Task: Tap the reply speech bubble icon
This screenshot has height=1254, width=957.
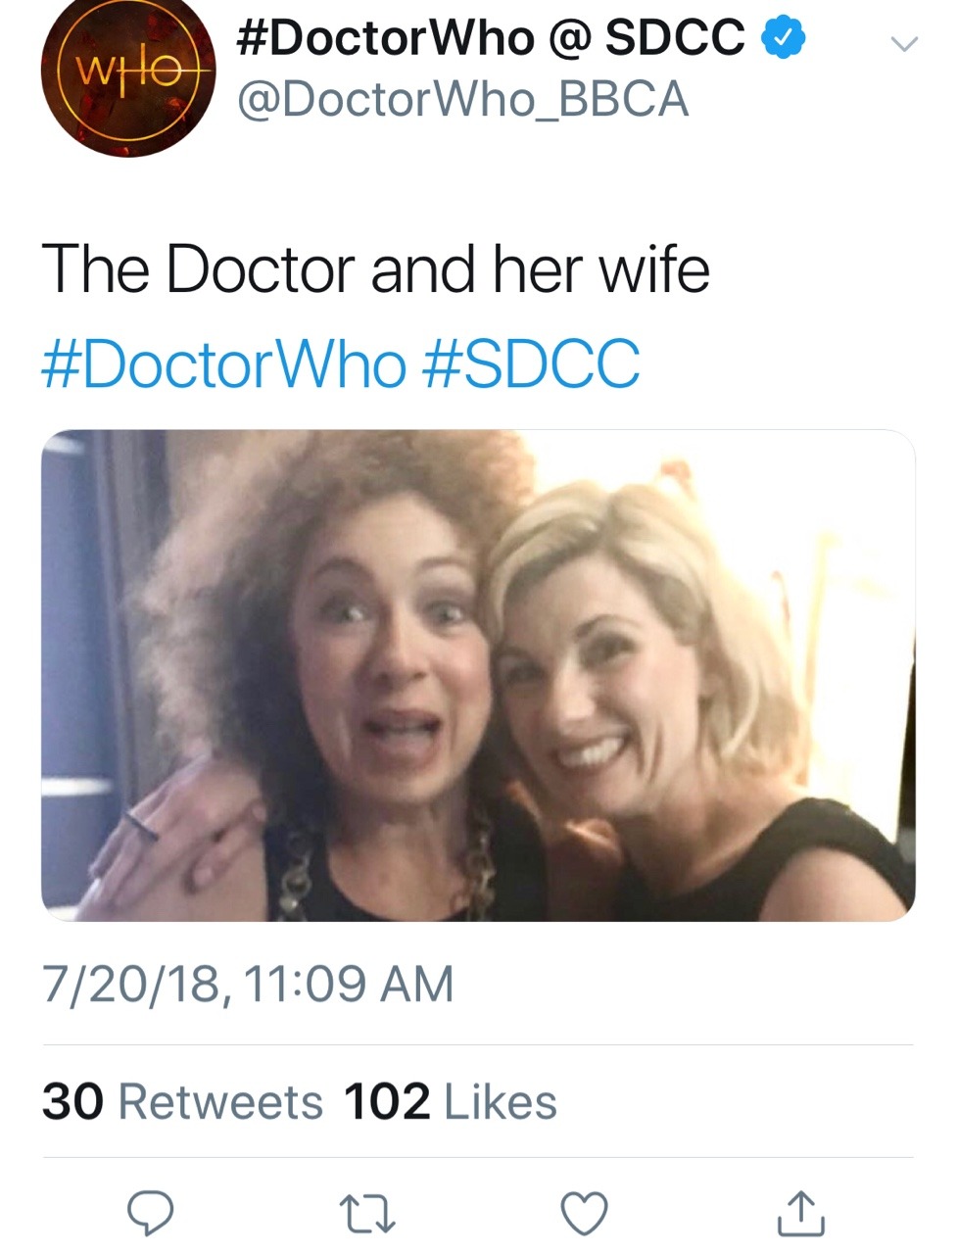Action: (151, 1213)
